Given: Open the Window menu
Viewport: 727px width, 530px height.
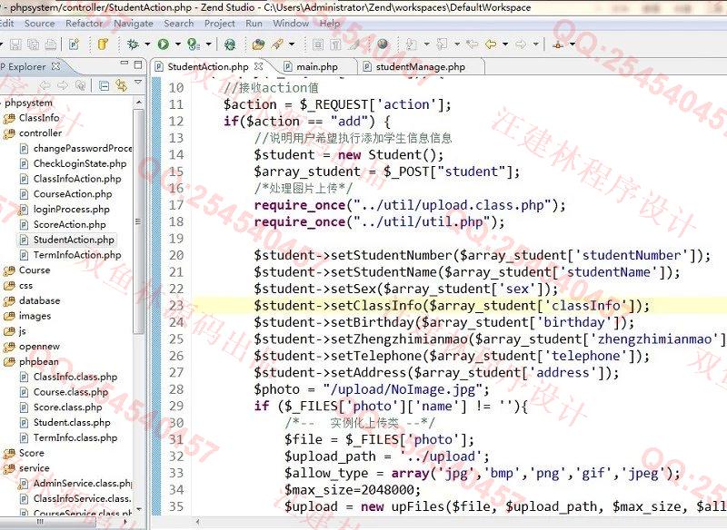Looking at the screenshot, I should tap(291, 24).
